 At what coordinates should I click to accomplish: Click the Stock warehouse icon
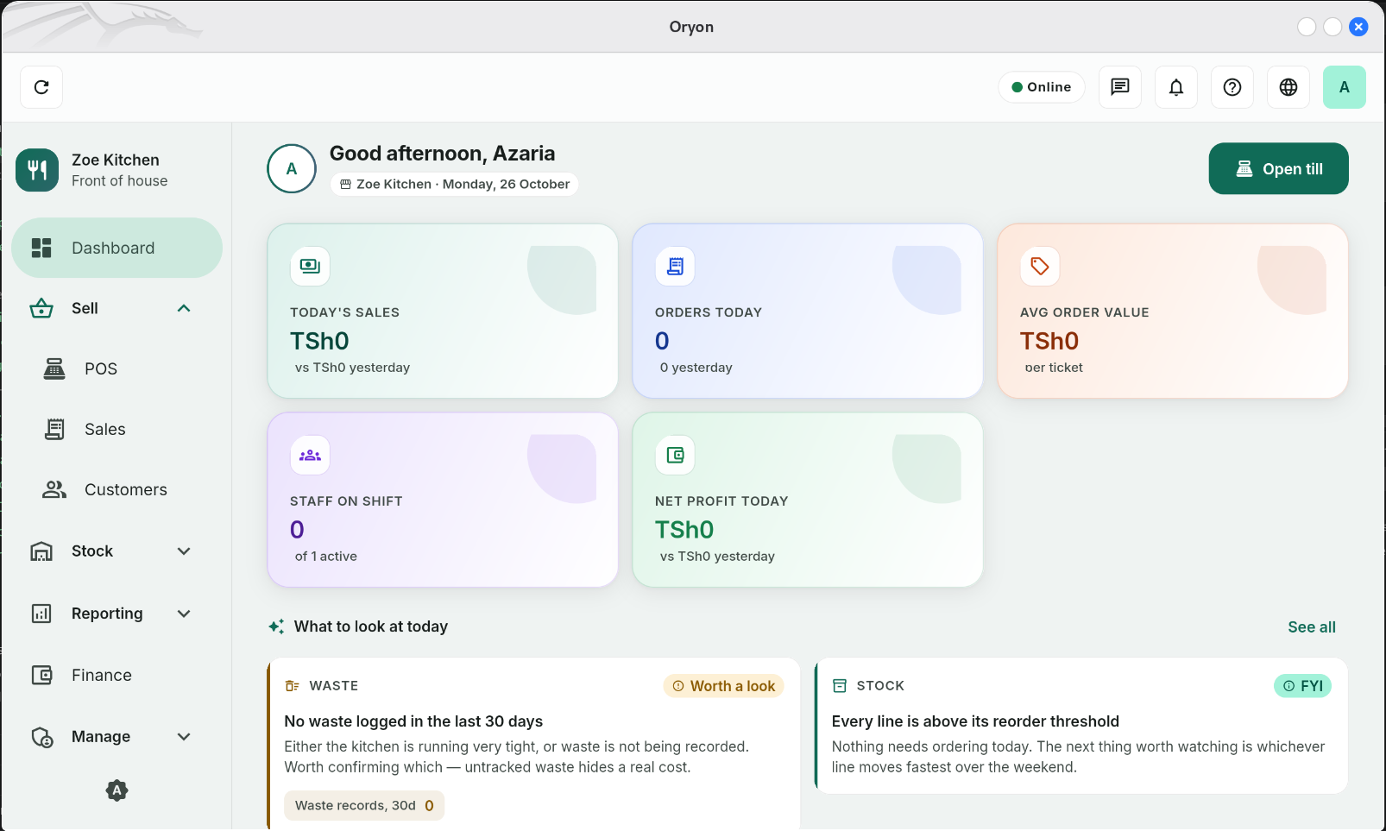(41, 551)
